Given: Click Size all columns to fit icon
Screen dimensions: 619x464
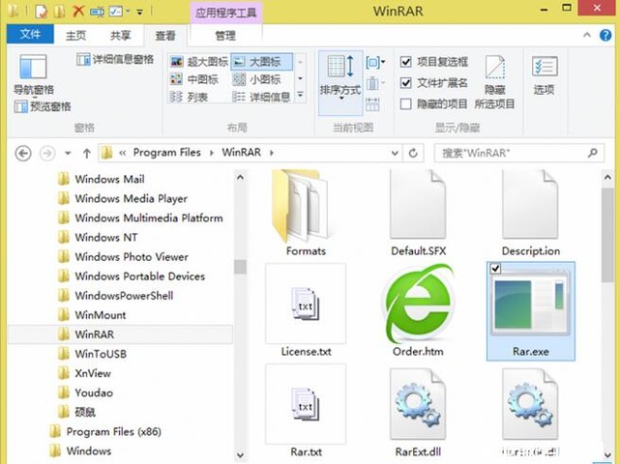Looking at the screenshot, I should click(x=372, y=104).
